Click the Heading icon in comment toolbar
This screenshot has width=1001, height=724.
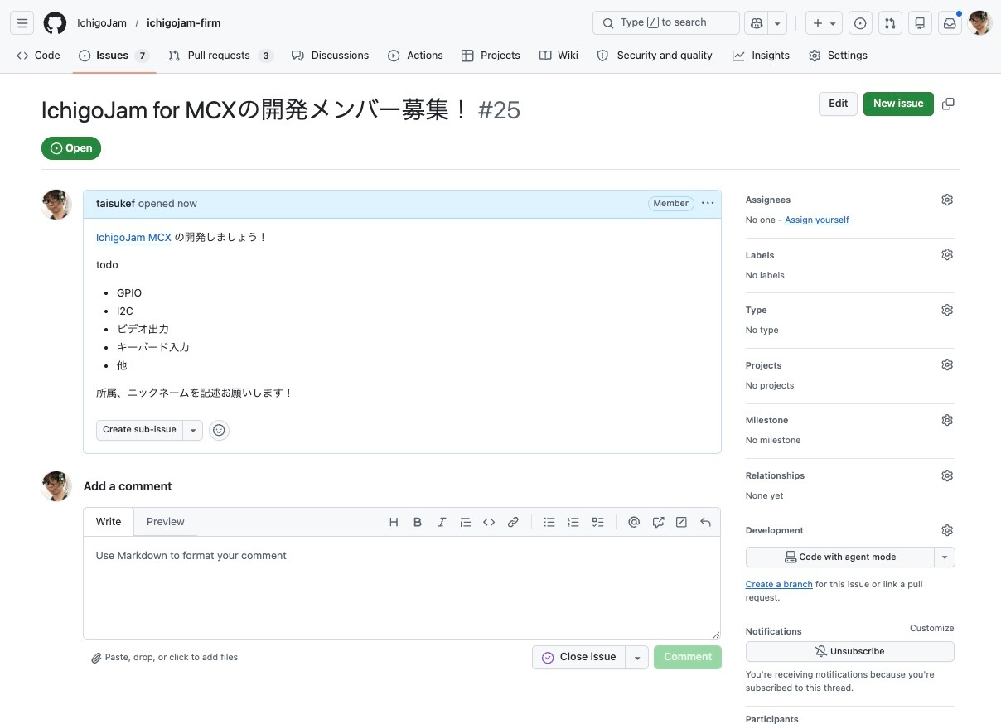pyautogui.click(x=394, y=522)
